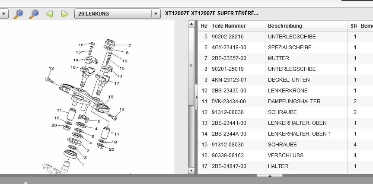
Task: Click part callout 10 in the diagram
Action: click(111, 97)
